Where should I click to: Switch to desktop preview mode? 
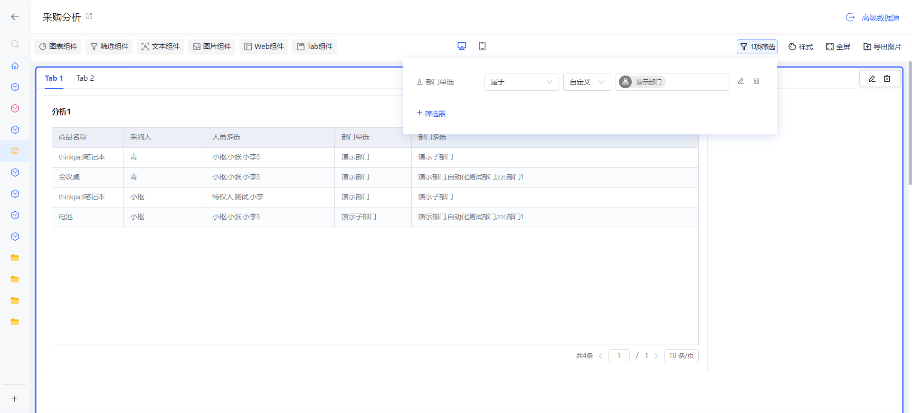(x=462, y=46)
